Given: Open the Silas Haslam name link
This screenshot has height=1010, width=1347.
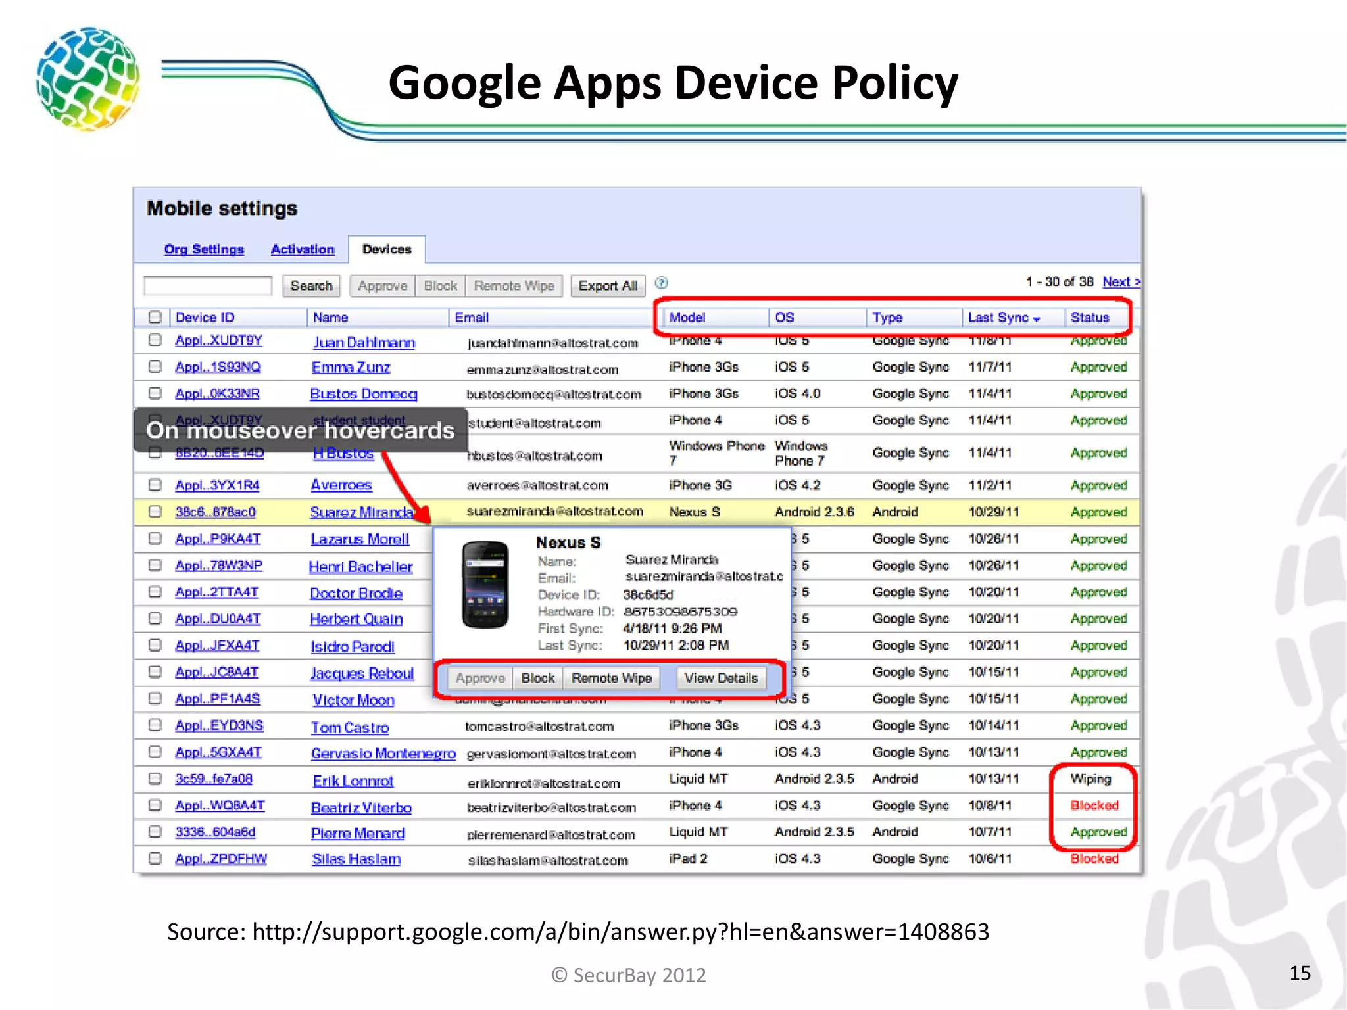Looking at the screenshot, I should pos(356,859).
